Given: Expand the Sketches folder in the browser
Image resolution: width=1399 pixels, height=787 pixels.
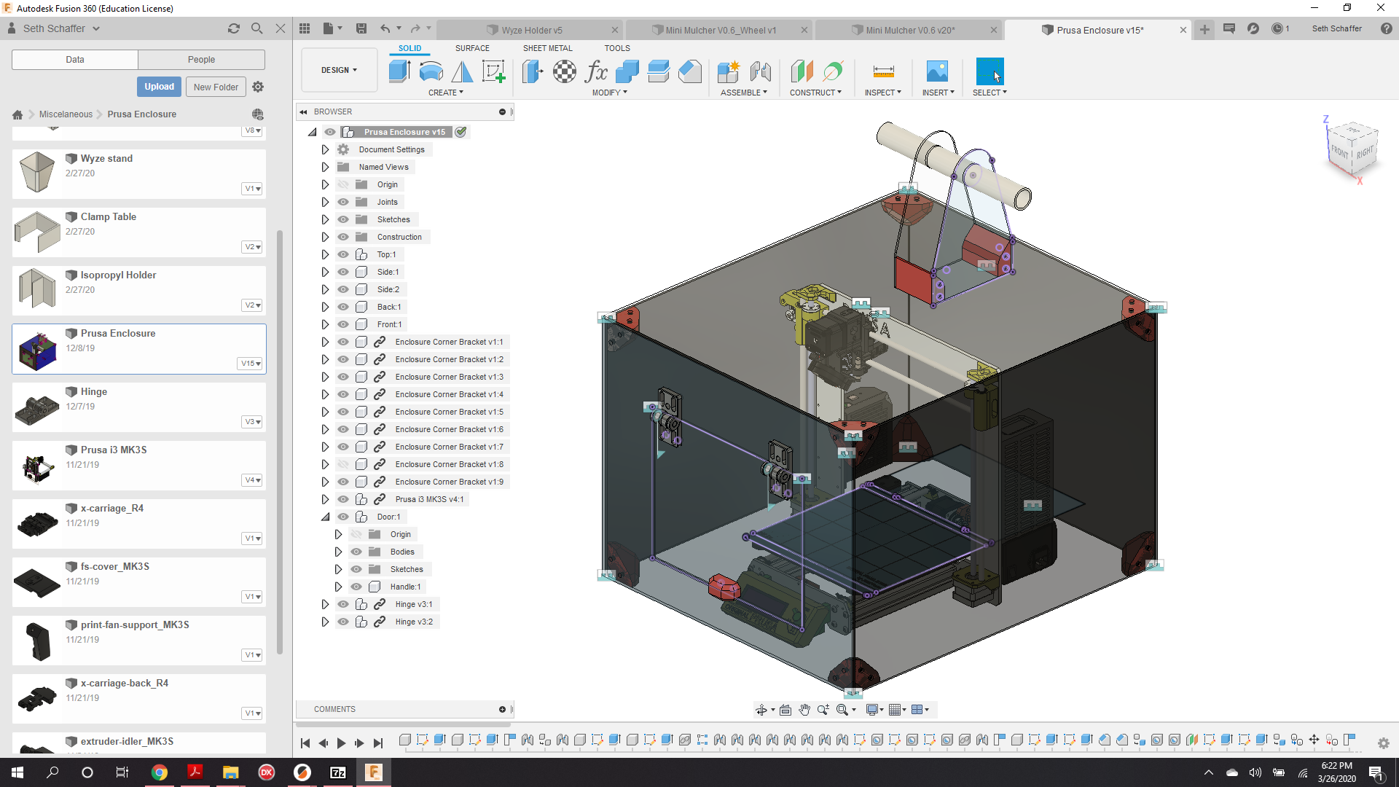Looking at the screenshot, I should coord(325,219).
